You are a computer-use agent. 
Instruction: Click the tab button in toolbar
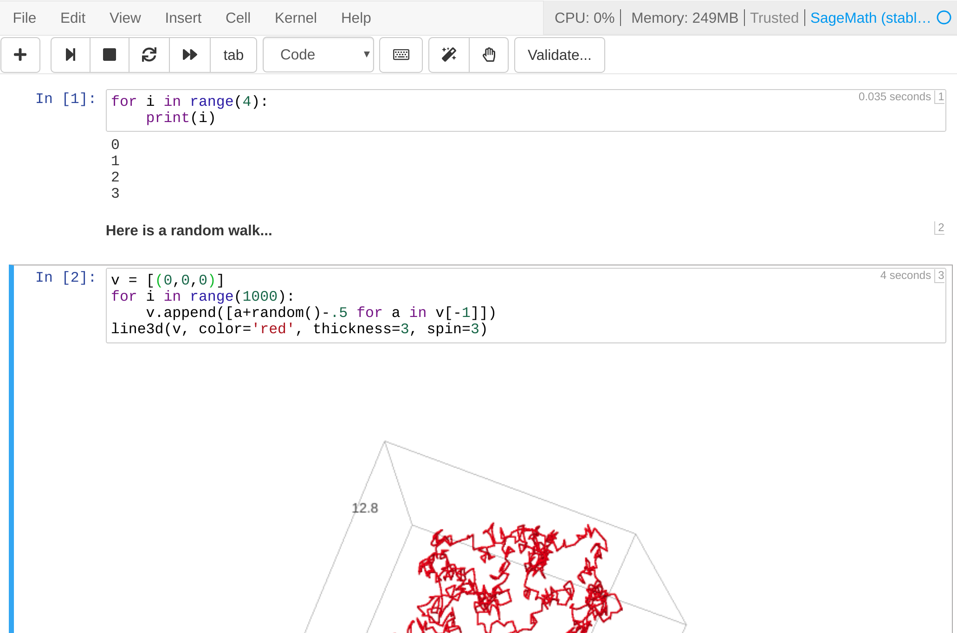pyautogui.click(x=233, y=55)
